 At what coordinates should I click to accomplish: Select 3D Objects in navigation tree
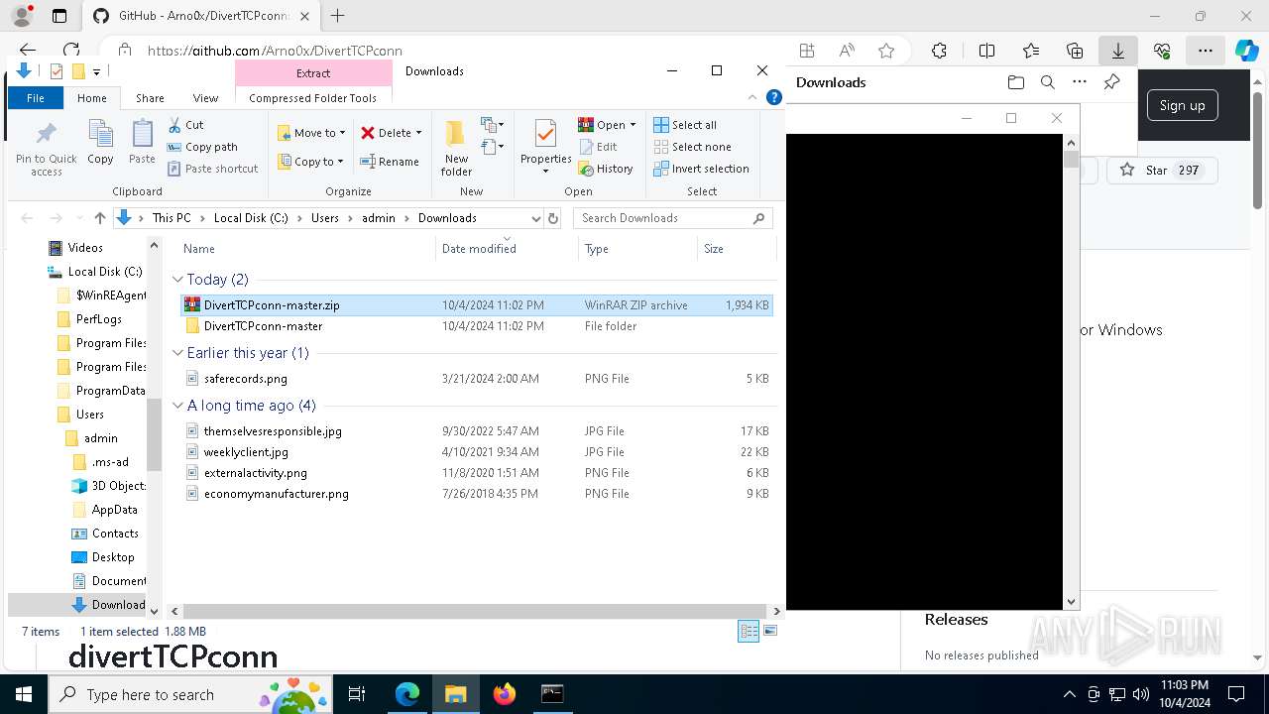[x=108, y=486]
